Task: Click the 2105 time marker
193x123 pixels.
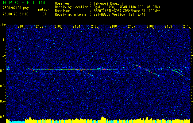Action: (x=95, y=26)
